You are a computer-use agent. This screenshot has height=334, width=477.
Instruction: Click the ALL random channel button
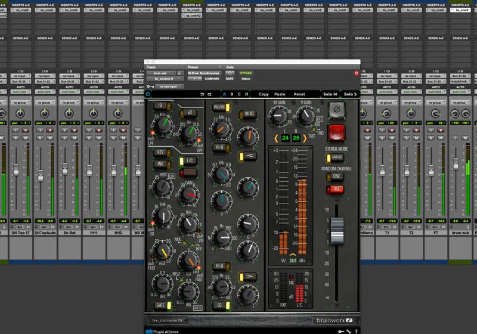pos(335,190)
